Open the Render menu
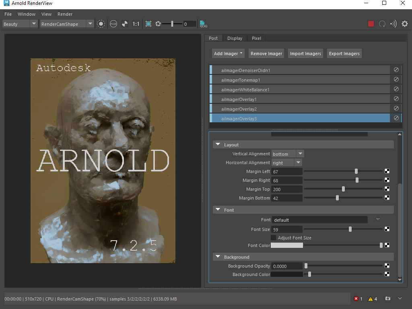412x309 pixels. [x=65, y=14]
